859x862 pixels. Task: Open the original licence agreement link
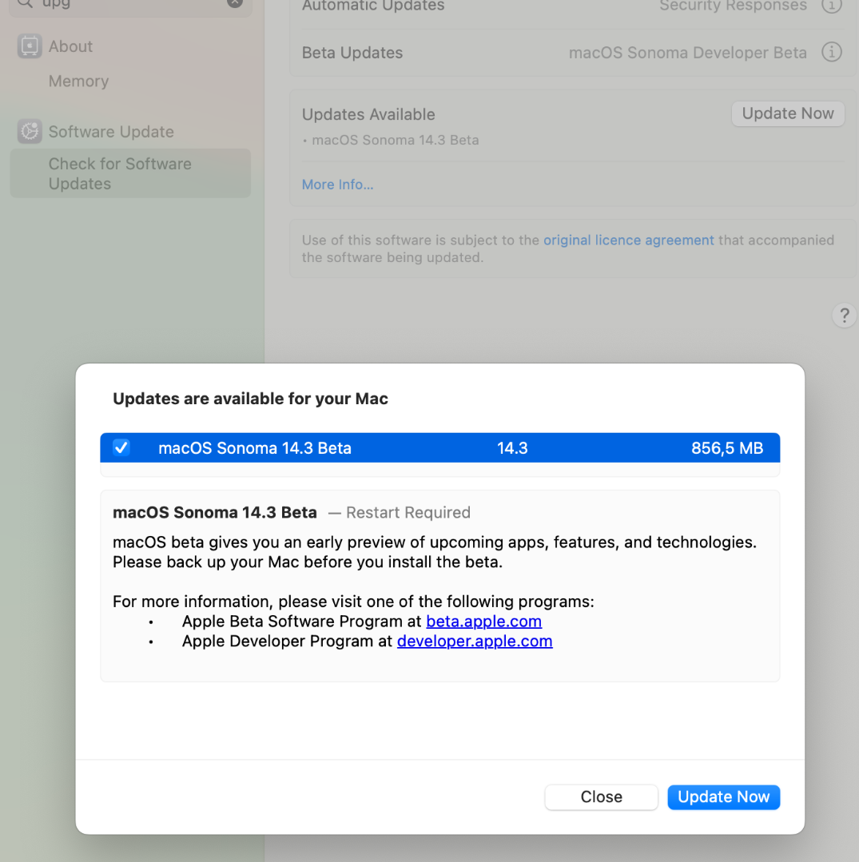(x=628, y=240)
